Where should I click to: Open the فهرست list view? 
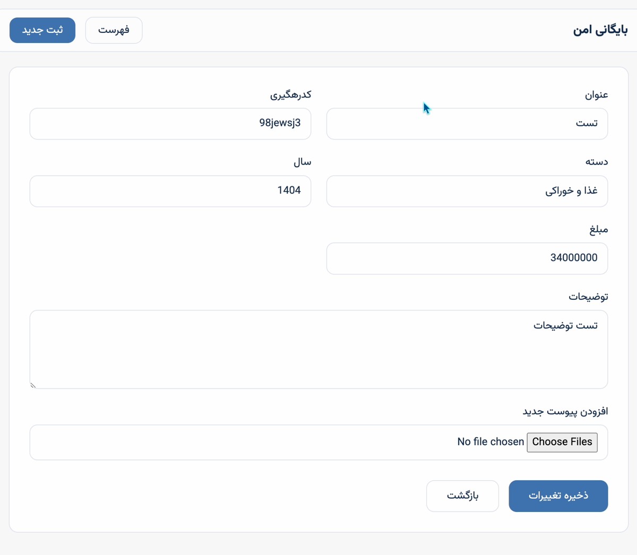[x=113, y=30]
